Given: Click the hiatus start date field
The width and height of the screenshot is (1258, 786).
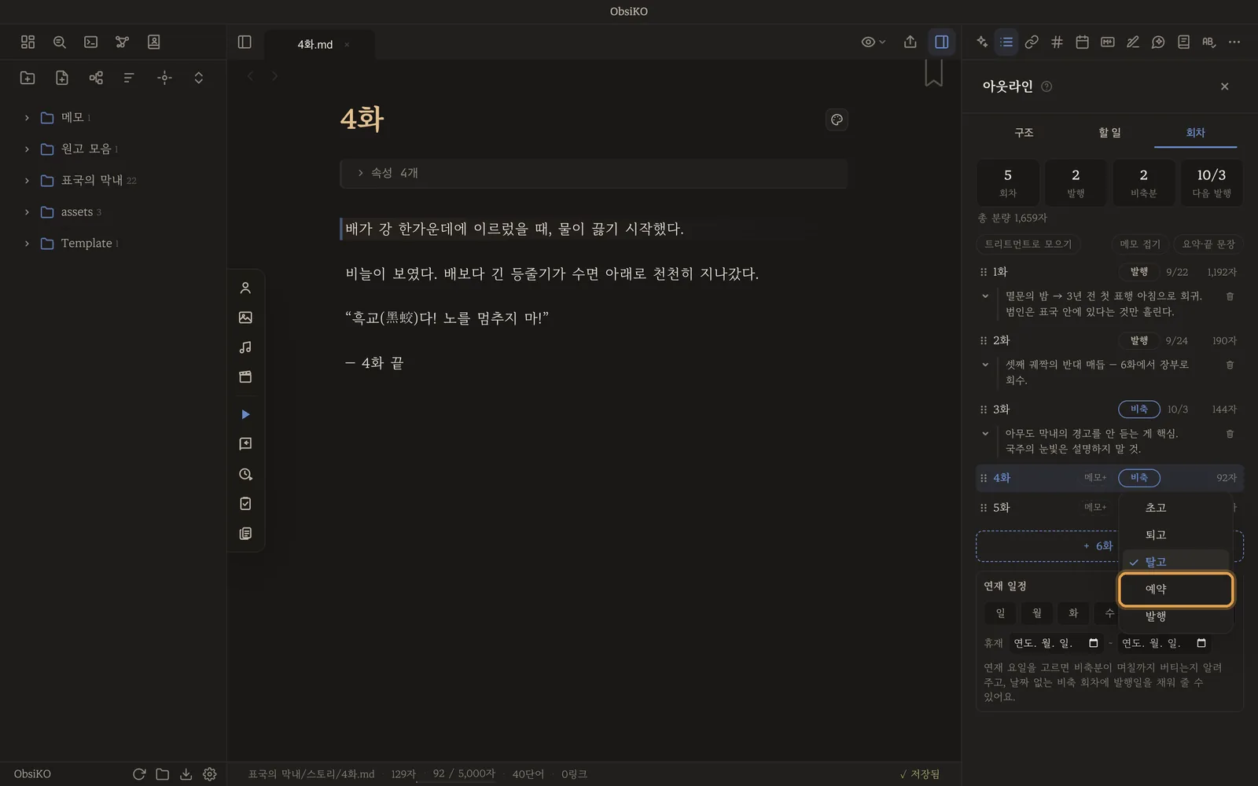Looking at the screenshot, I should click(1056, 643).
